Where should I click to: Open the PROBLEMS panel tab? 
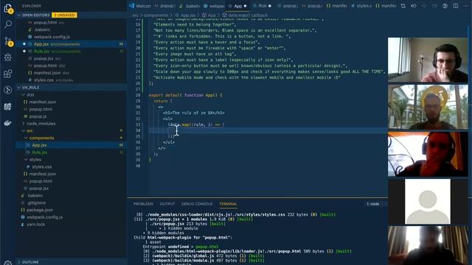pos(143,204)
